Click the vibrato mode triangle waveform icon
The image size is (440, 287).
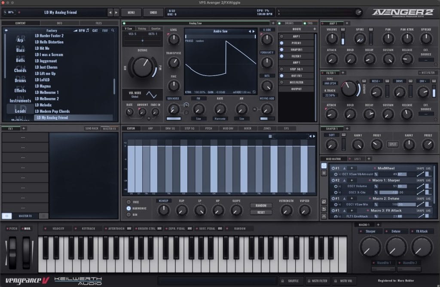152,94
